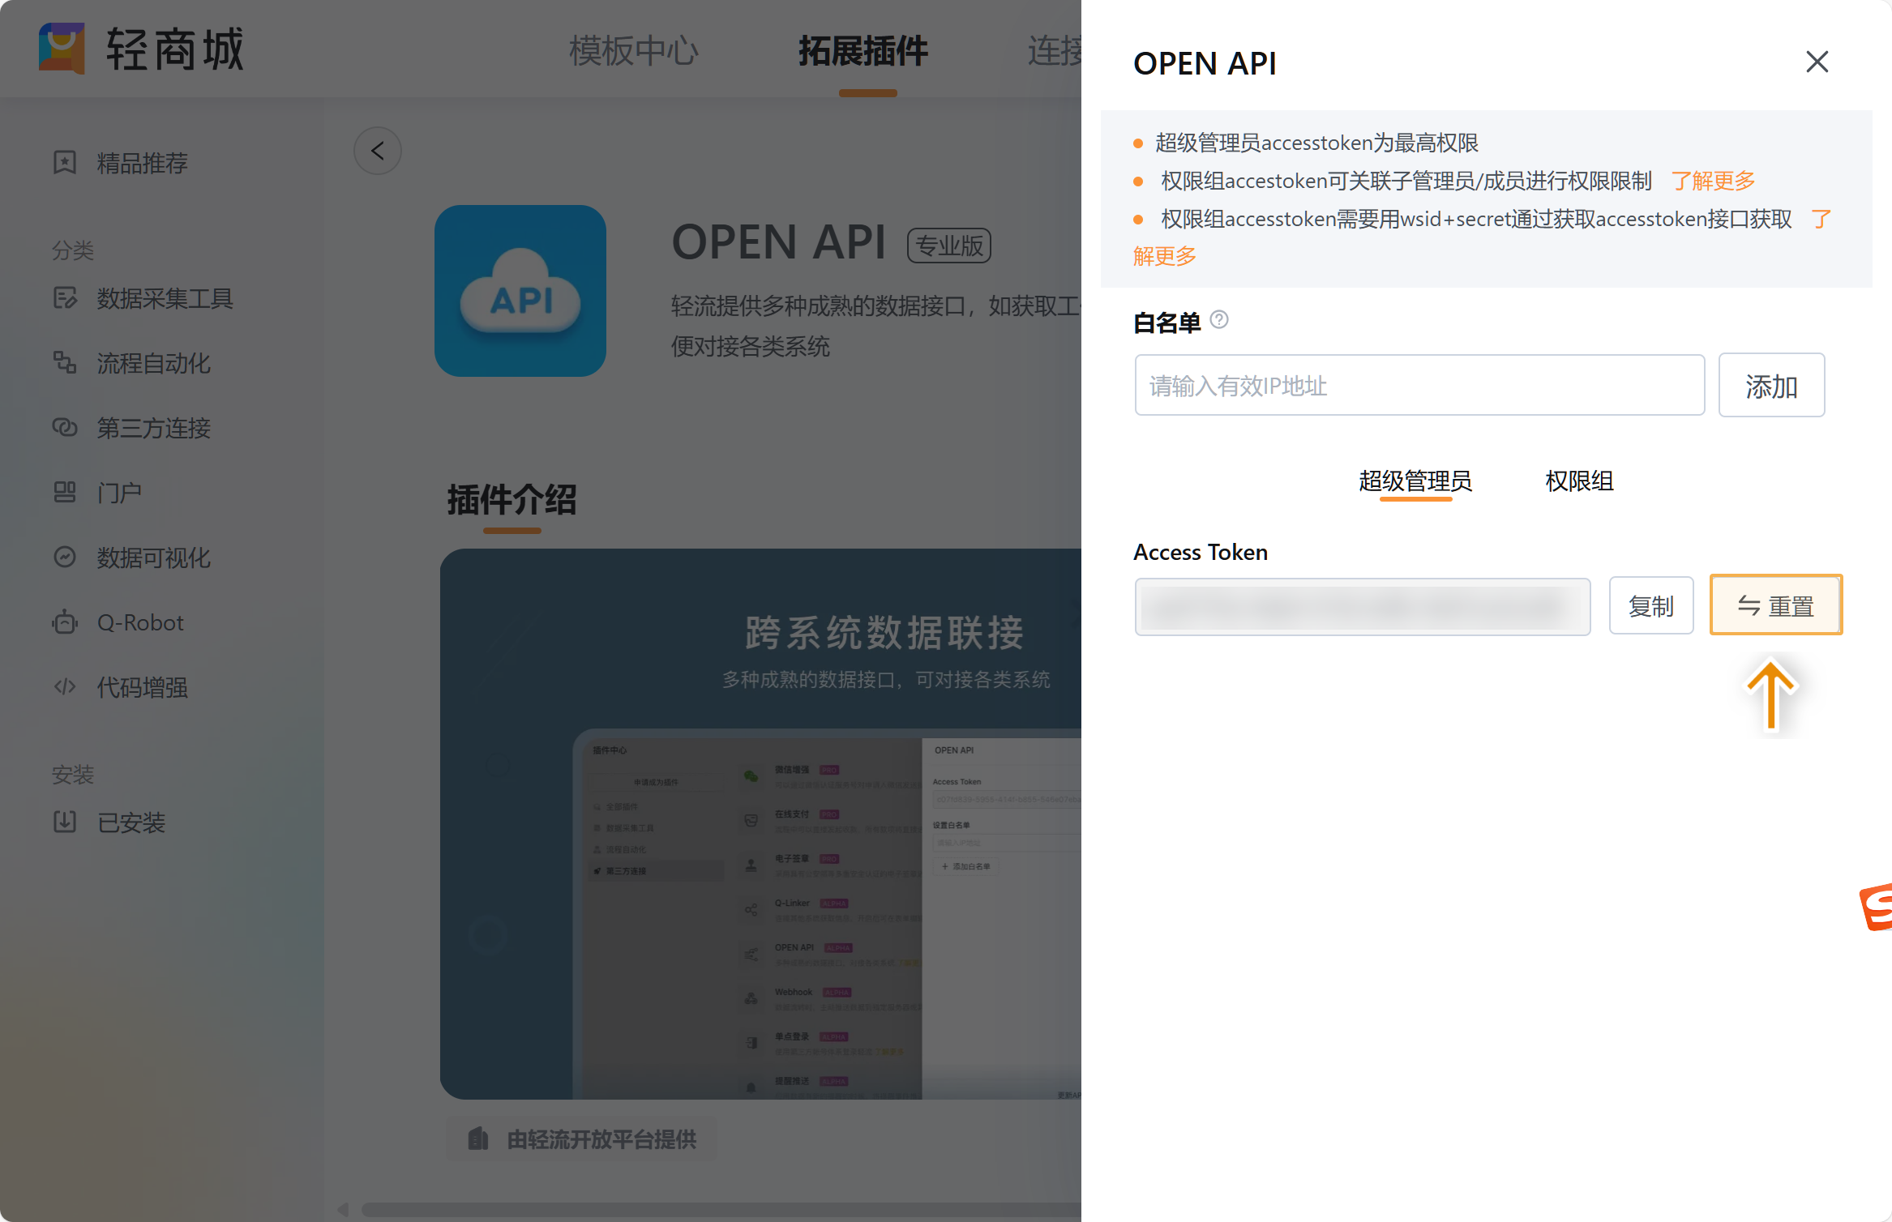Select 超级管理员 tab
Image resolution: width=1892 pixels, height=1222 pixels.
(x=1415, y=481)
